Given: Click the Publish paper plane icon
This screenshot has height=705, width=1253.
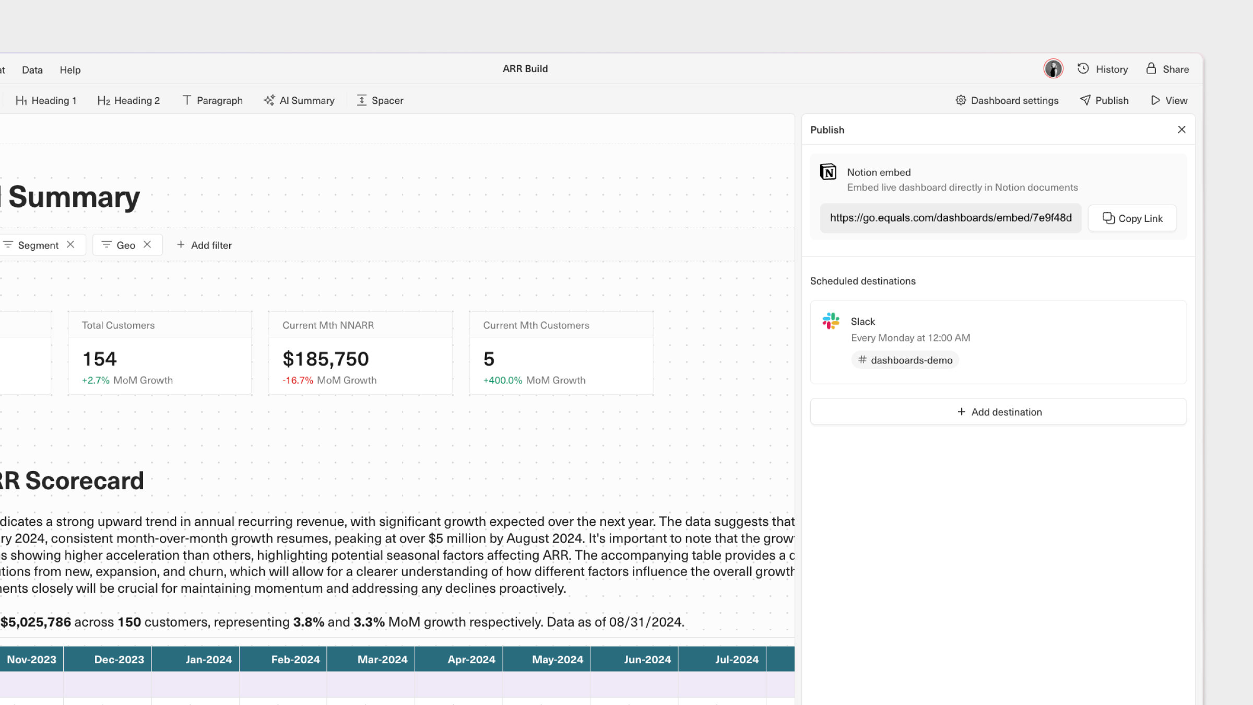Looking at the screenshot, I should 1085,100.
